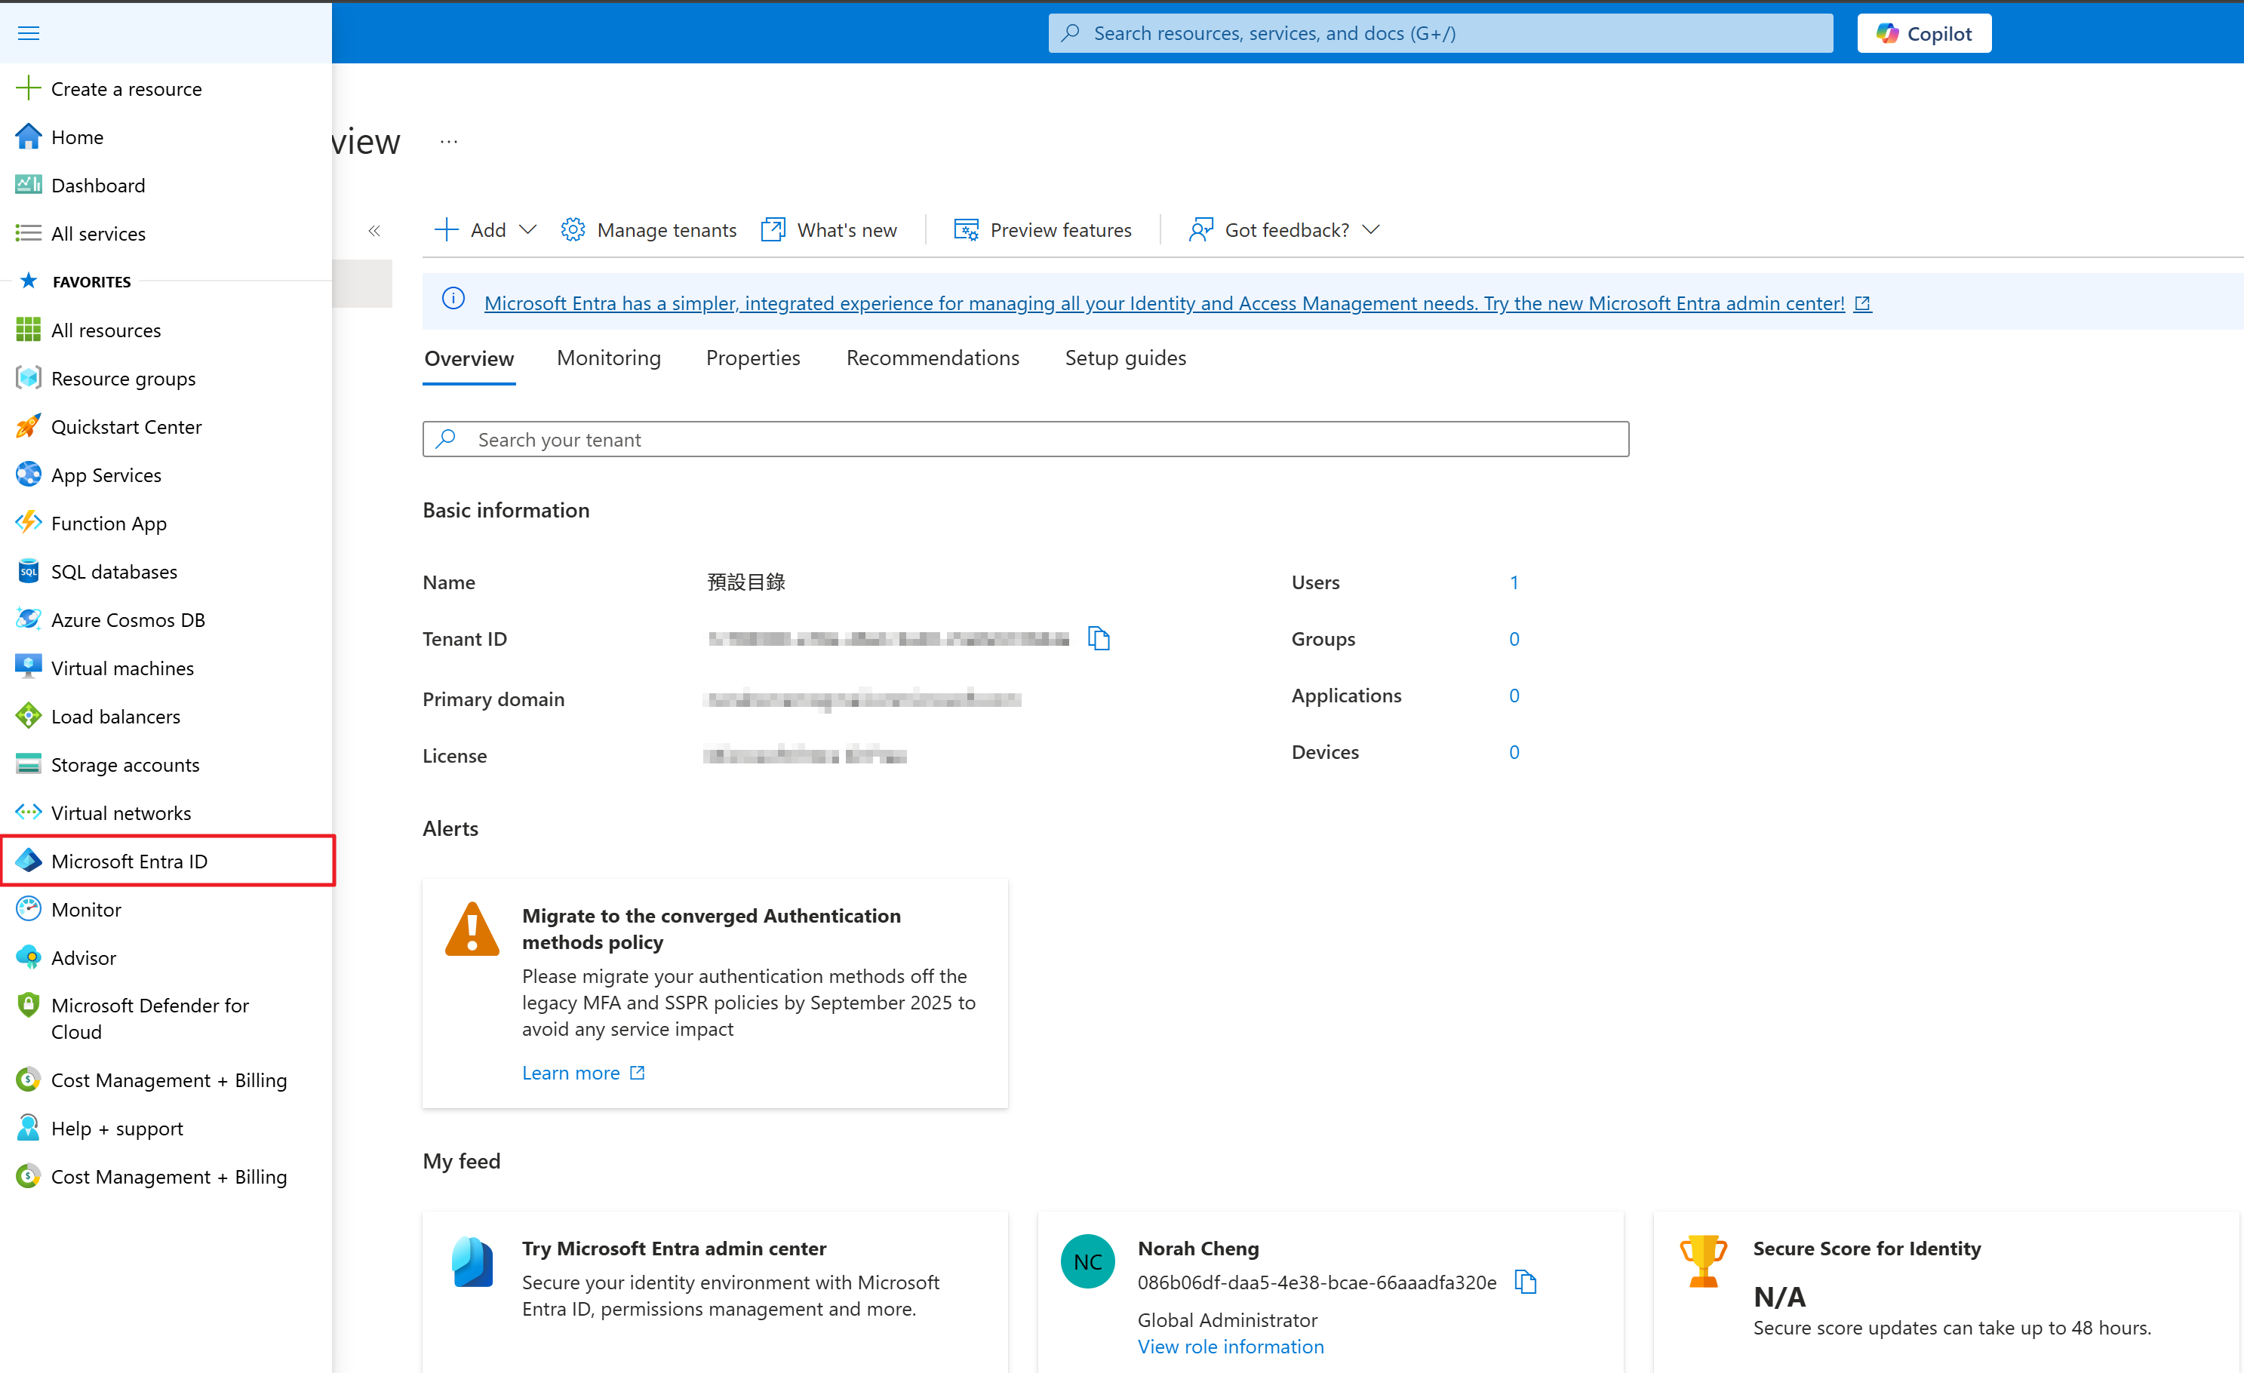The height and width of the screenshot is (1373, 2244).
Task: Open Microsoft Entra ID in favorites
Action: pyautogui.click(x=129, y=861)
